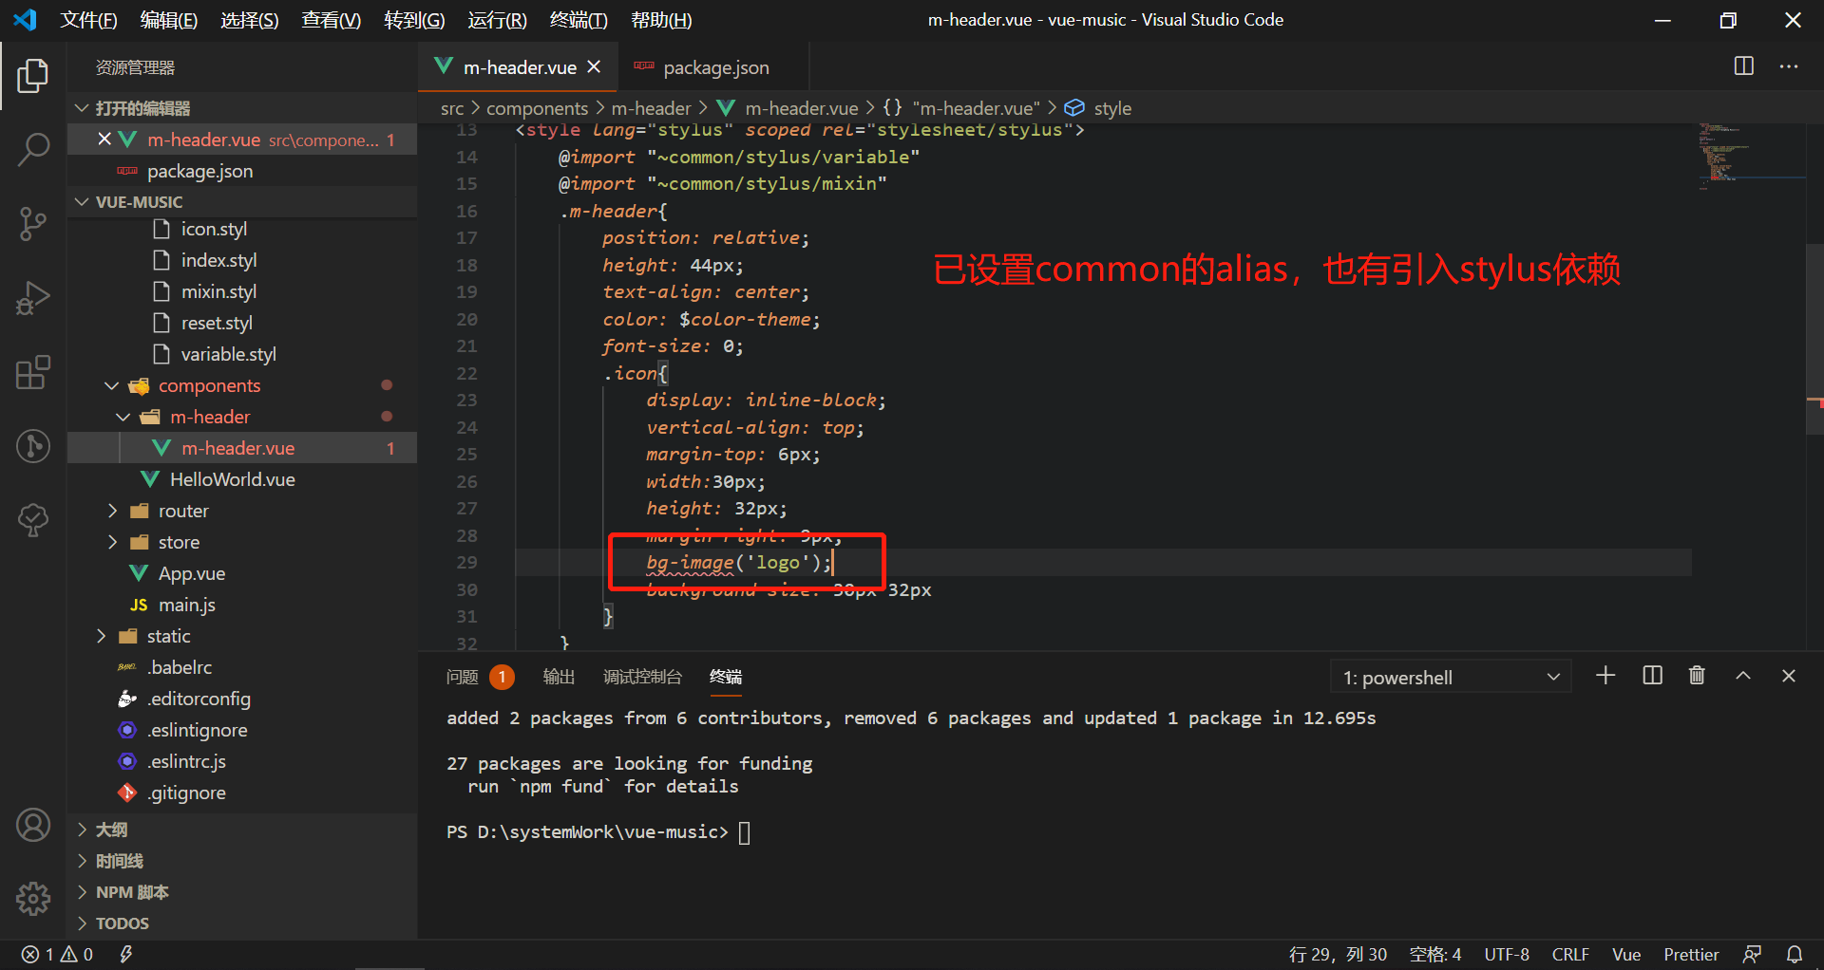Open the 编辑(E) menu
1824x970 pixels.
[x=168, y=20]
